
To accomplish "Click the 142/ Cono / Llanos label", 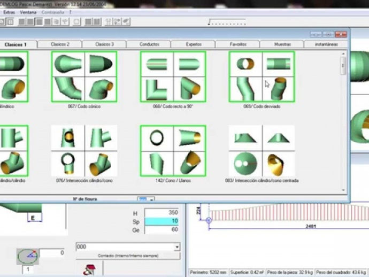I will coord(173,181).
